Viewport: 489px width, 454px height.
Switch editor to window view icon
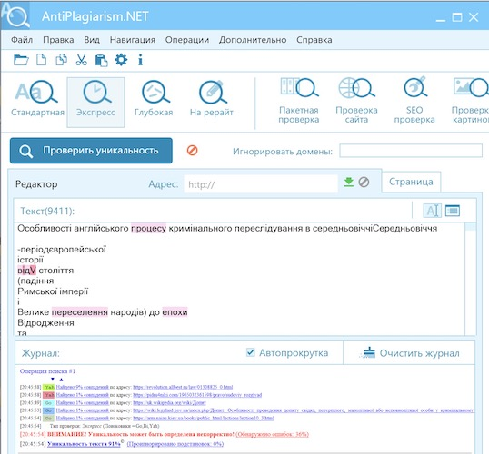pyautogui.click(x=453, y=211)
